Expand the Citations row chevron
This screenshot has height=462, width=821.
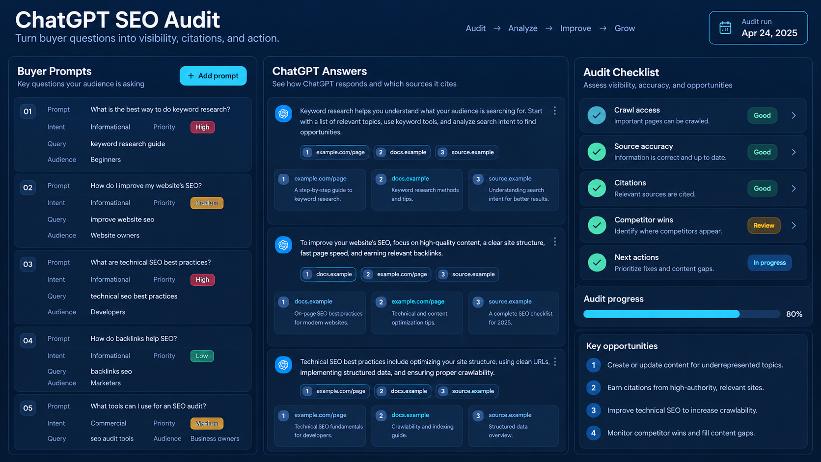pos(794,189)
